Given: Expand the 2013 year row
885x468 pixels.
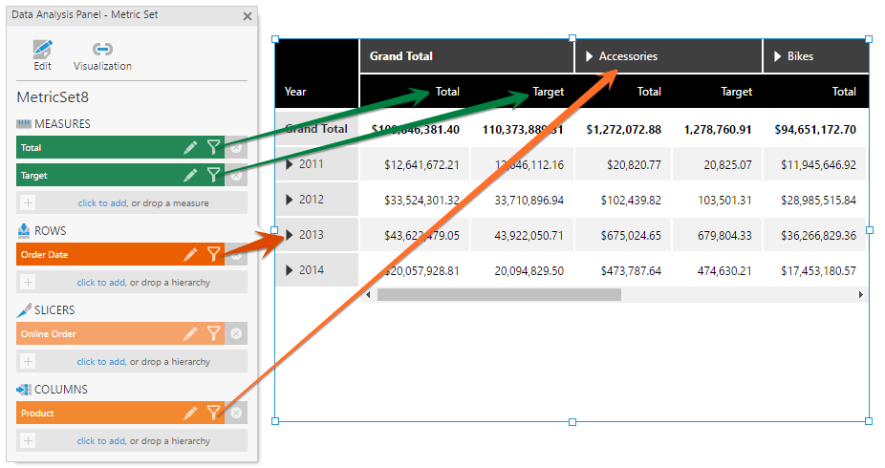Looking at the screenshot, I should click(290, 235).
